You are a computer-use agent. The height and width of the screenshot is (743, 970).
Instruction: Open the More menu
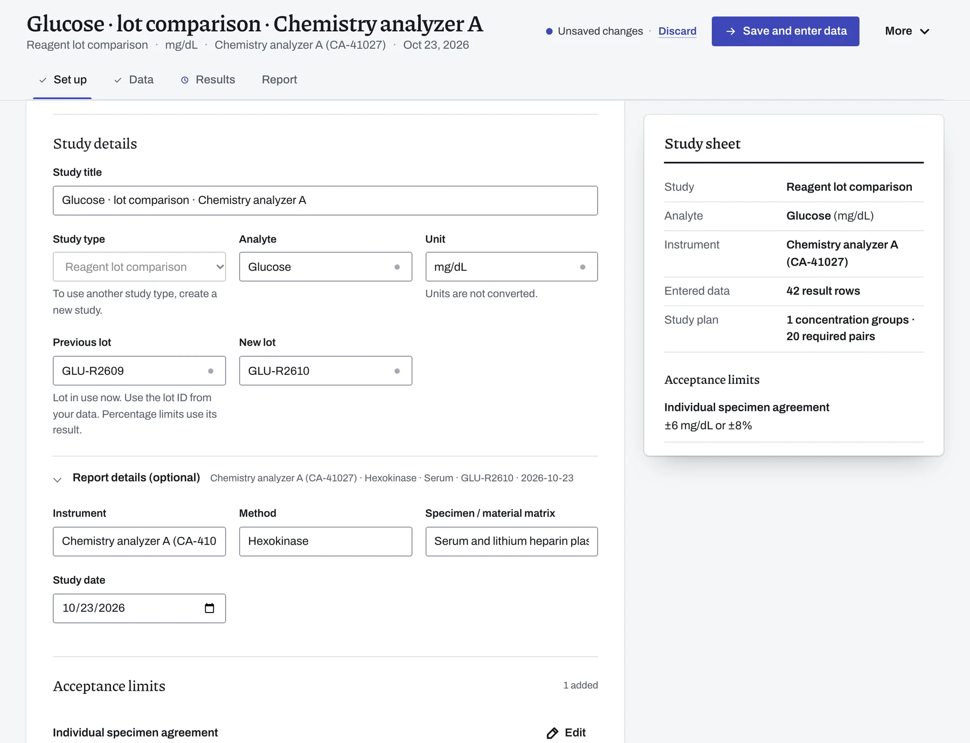(x=907, y=31)
